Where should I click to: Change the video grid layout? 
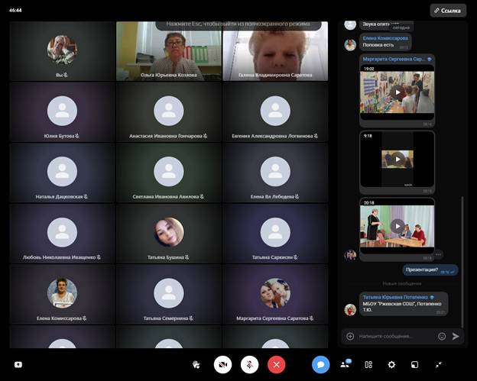[x=368, y=365]
